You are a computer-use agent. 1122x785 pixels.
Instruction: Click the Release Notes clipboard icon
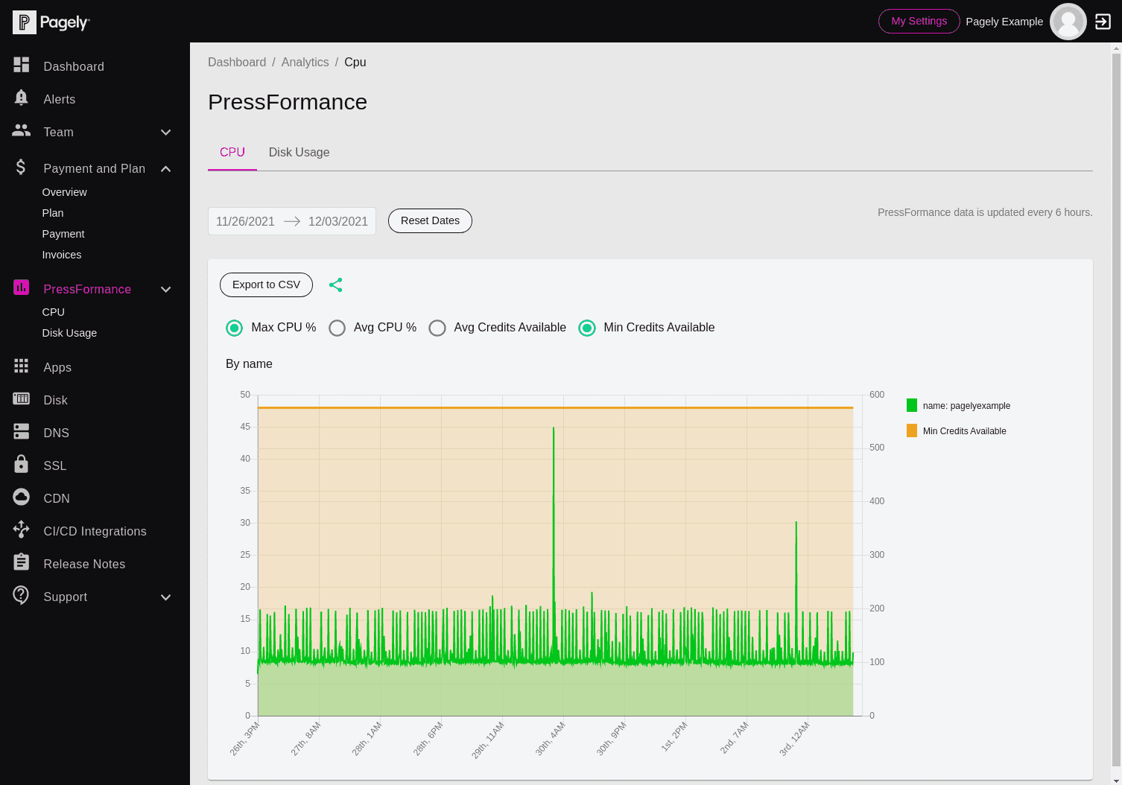pos(22,562)
